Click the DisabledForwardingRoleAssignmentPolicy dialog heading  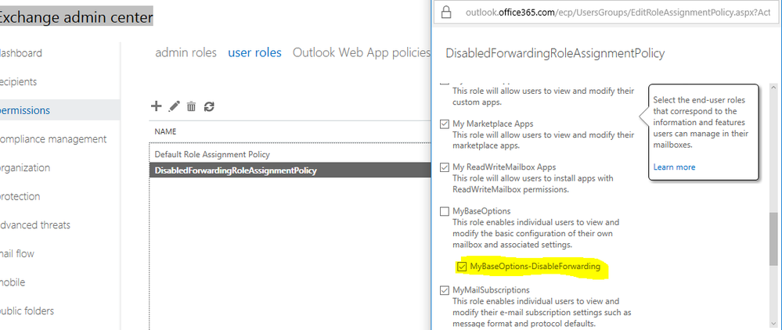554,53
